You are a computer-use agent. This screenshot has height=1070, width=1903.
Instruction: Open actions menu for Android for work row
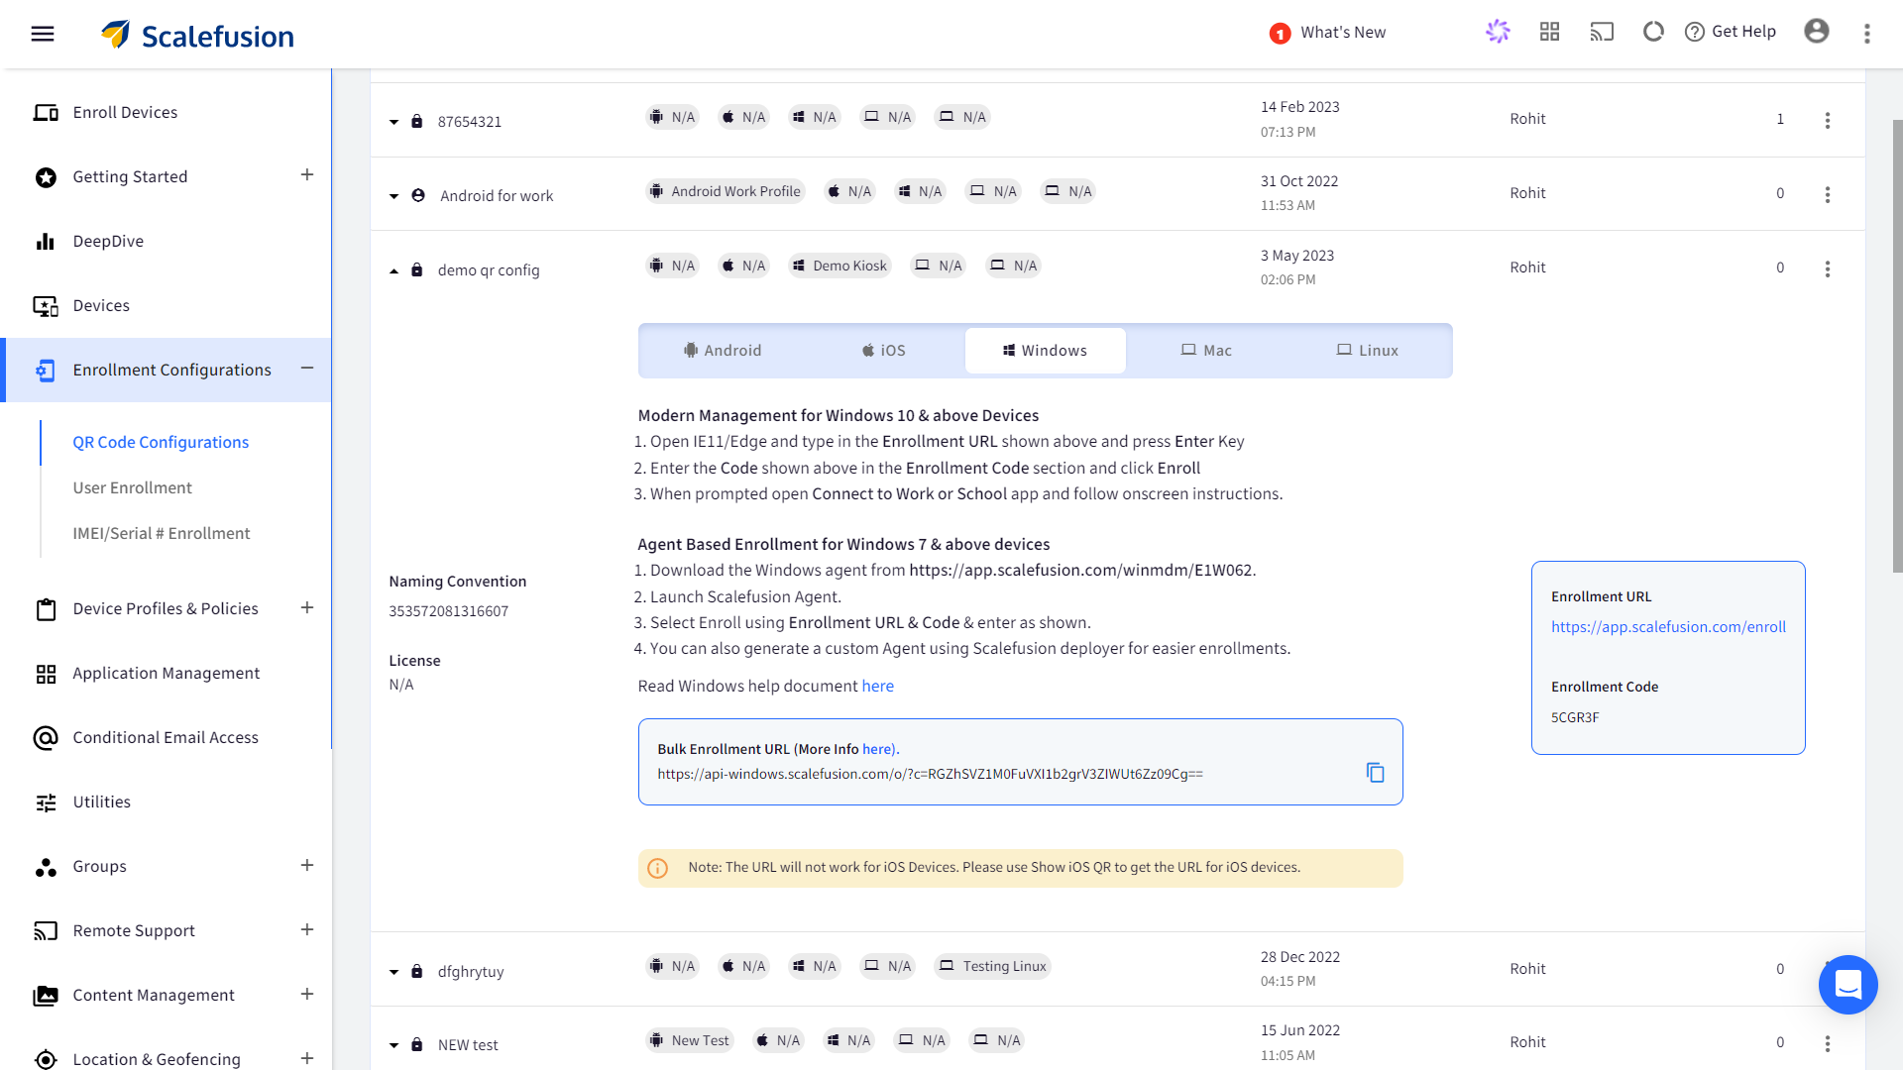pos(1828,194)
